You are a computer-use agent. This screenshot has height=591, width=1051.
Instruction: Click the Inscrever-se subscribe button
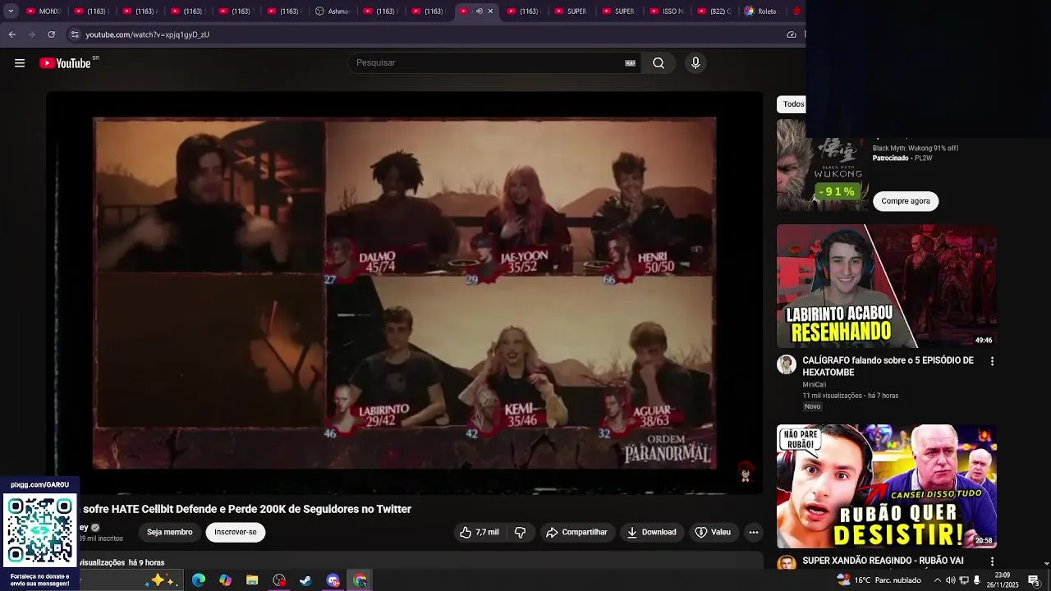click(x=236, y=532)
